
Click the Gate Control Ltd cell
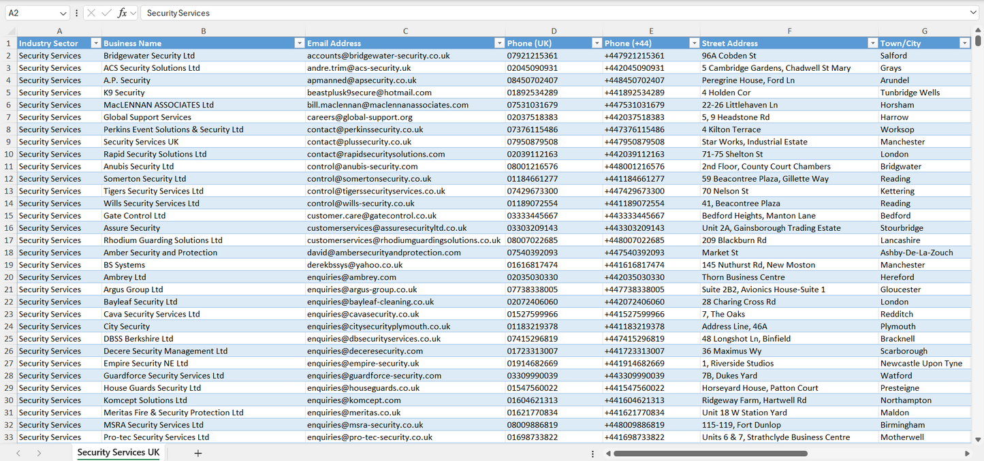(x=204, y=215)
